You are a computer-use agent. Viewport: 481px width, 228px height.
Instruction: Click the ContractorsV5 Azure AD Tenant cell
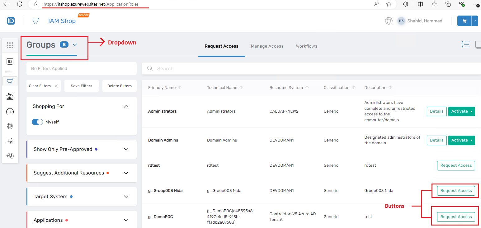[x=293, y=217]
